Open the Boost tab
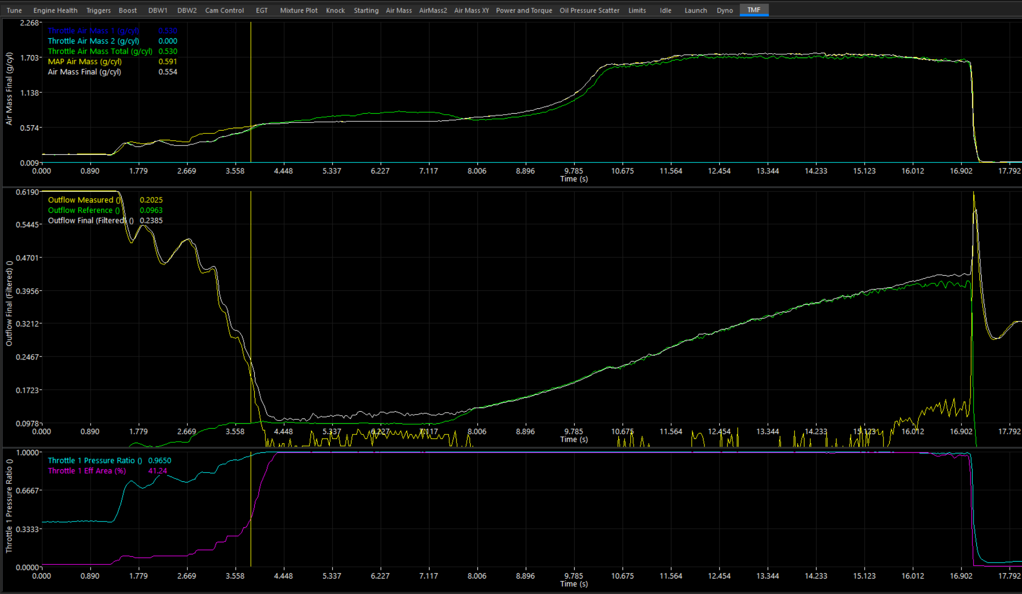1022x594 pixels. coord(128,10)
